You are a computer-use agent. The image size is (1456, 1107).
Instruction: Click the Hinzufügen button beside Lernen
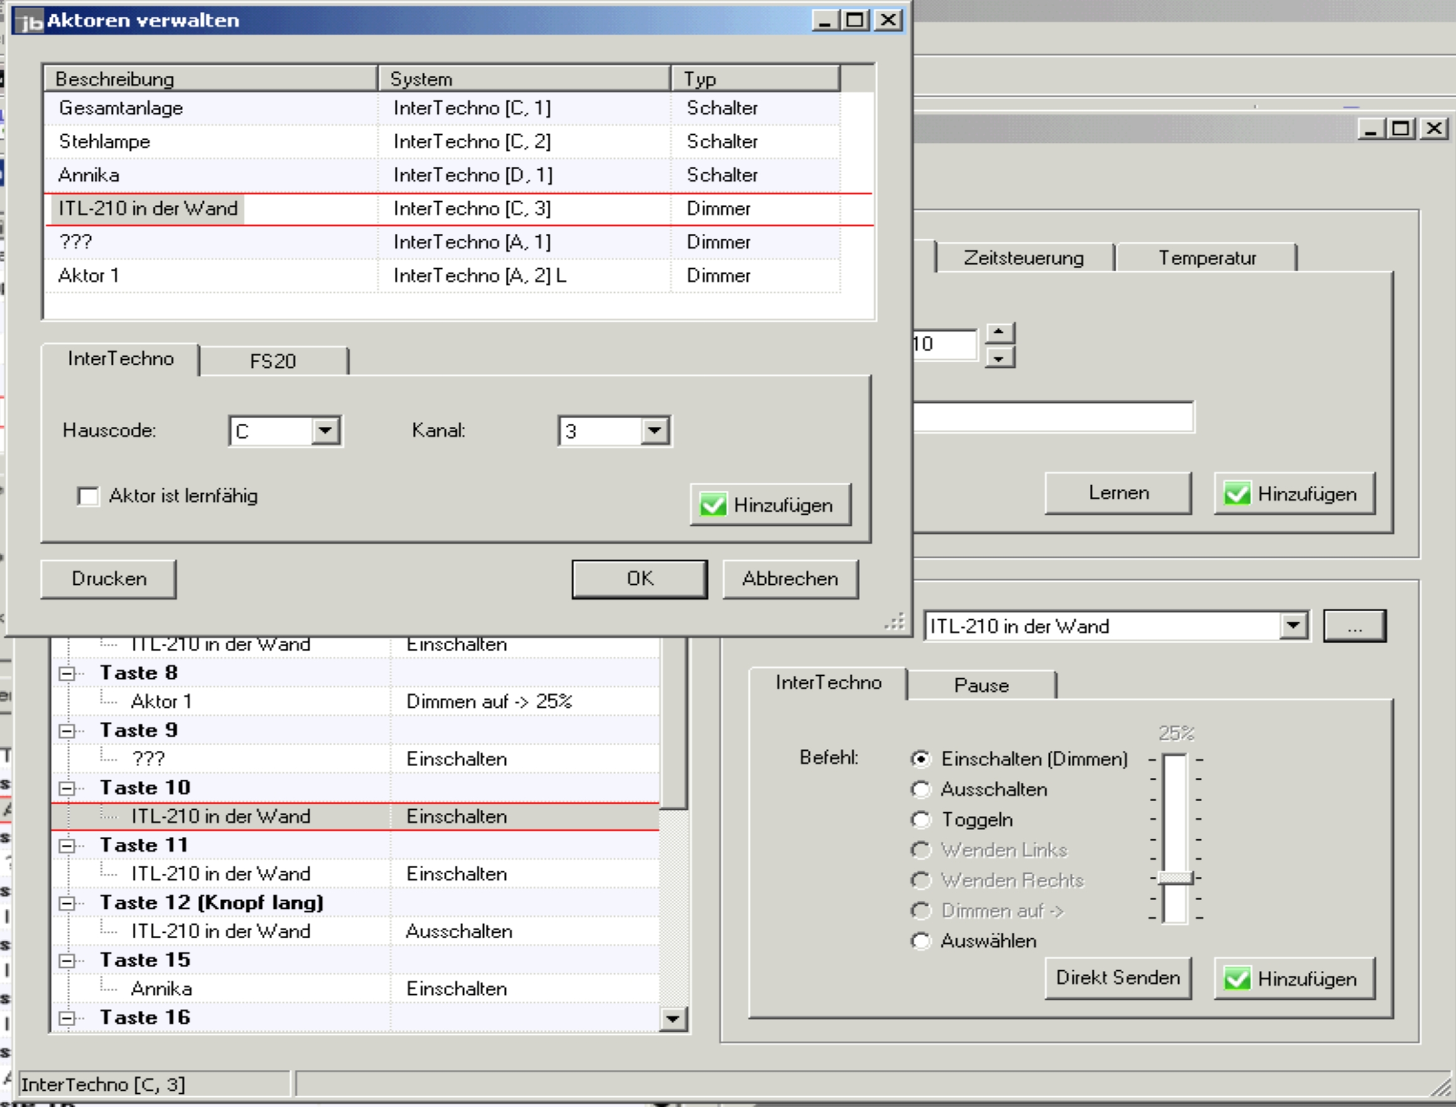(x=1294, y=493)
